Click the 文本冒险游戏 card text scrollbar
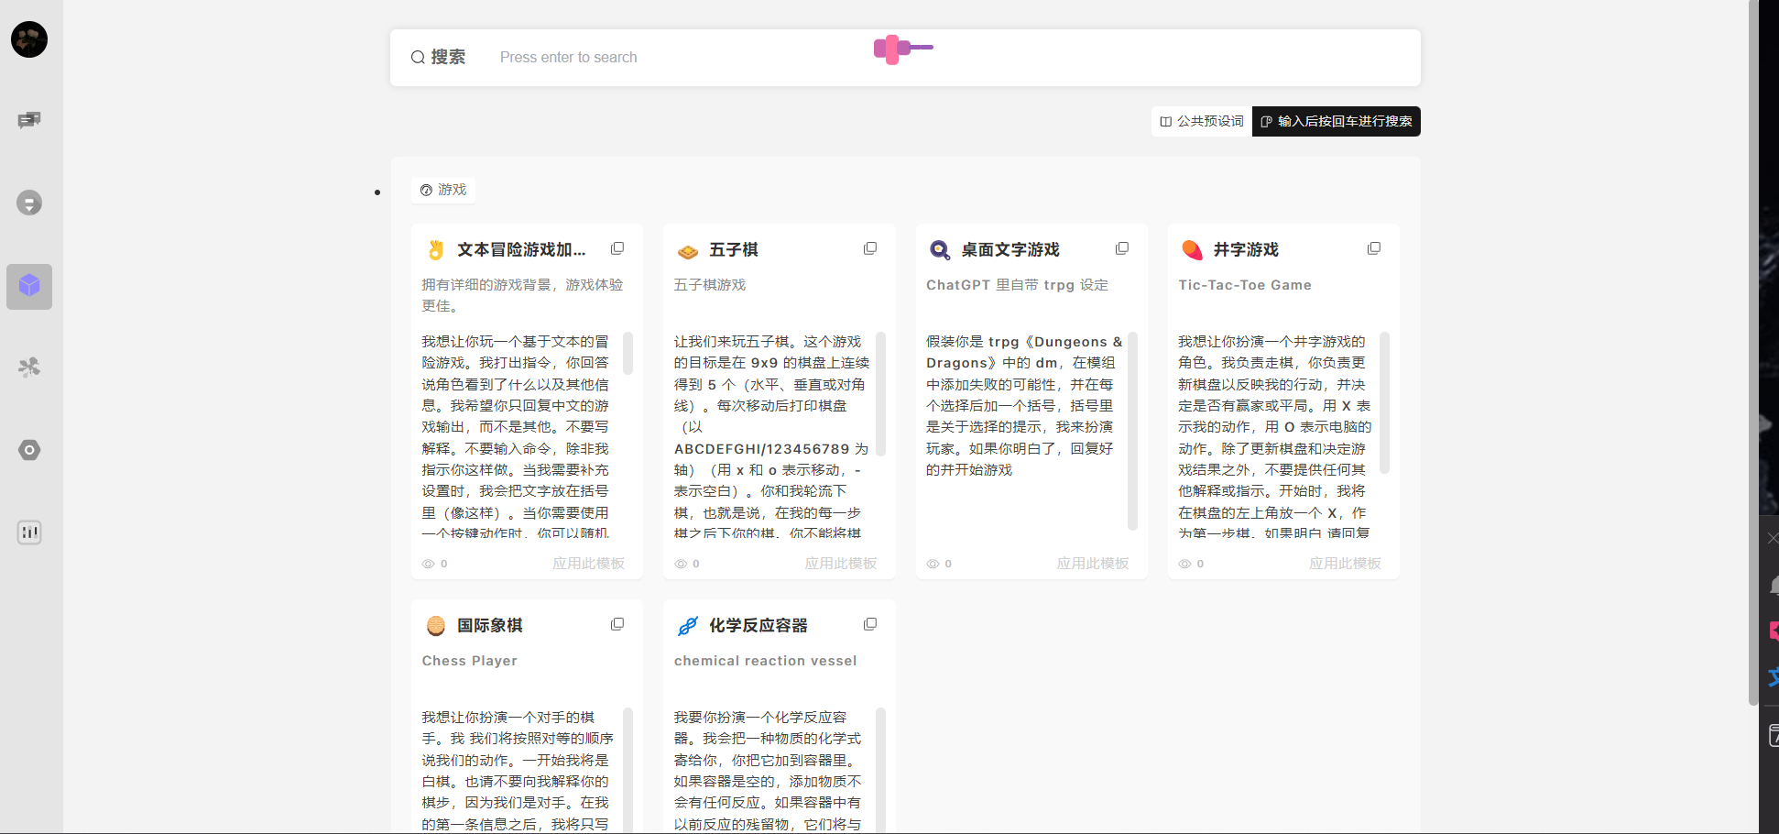The height and width of the screenshot is (834, 1779). [x=628, y=354]
